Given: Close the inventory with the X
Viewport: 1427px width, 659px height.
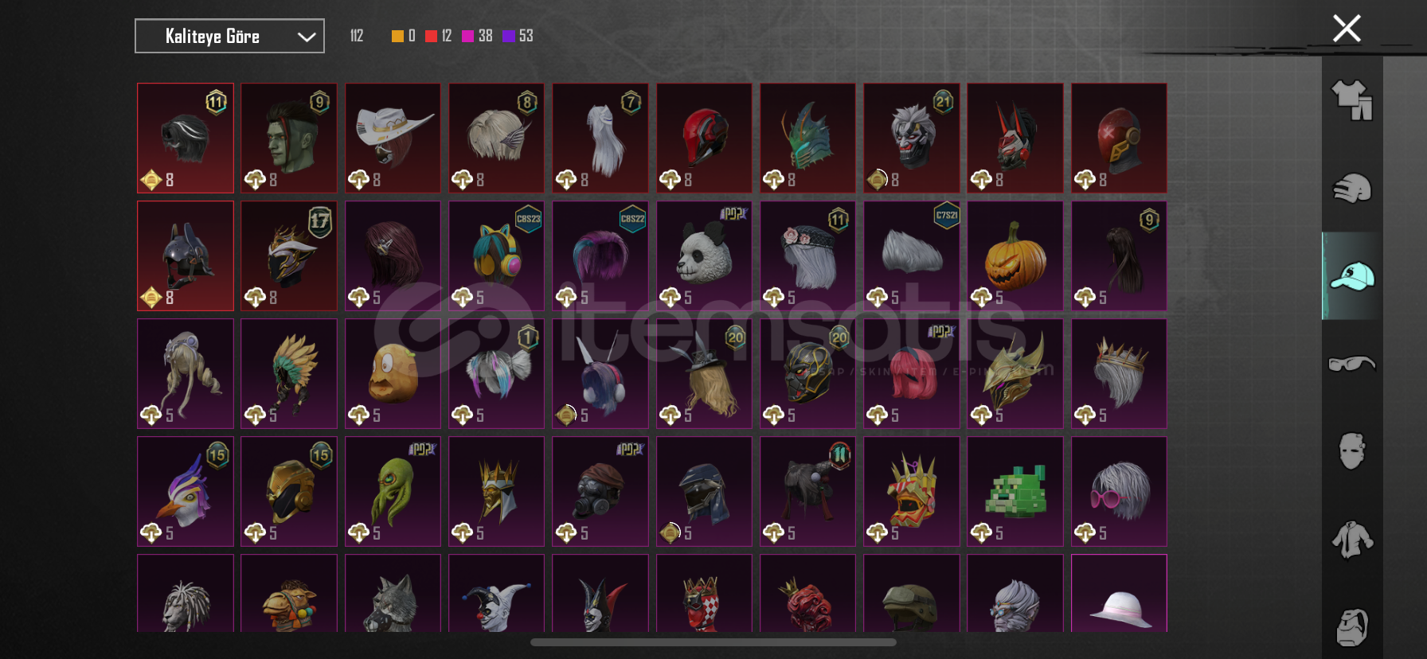Looking at the screenshot, I should (x=1347, y=29).
